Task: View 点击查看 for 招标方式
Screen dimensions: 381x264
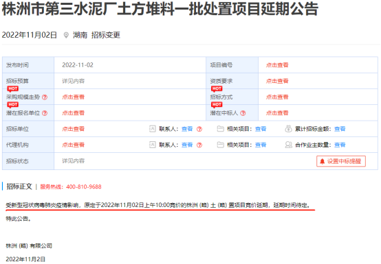Action: click(277, 97)
